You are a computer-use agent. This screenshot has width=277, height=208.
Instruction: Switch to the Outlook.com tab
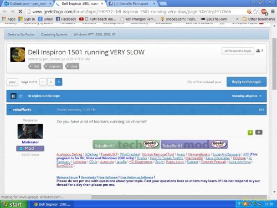pyautogui.click(x=28, y=3)
